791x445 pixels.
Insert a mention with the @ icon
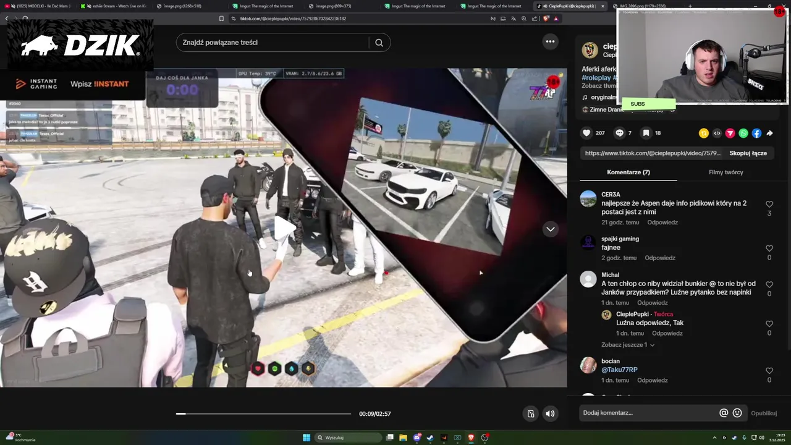(724, 413)
